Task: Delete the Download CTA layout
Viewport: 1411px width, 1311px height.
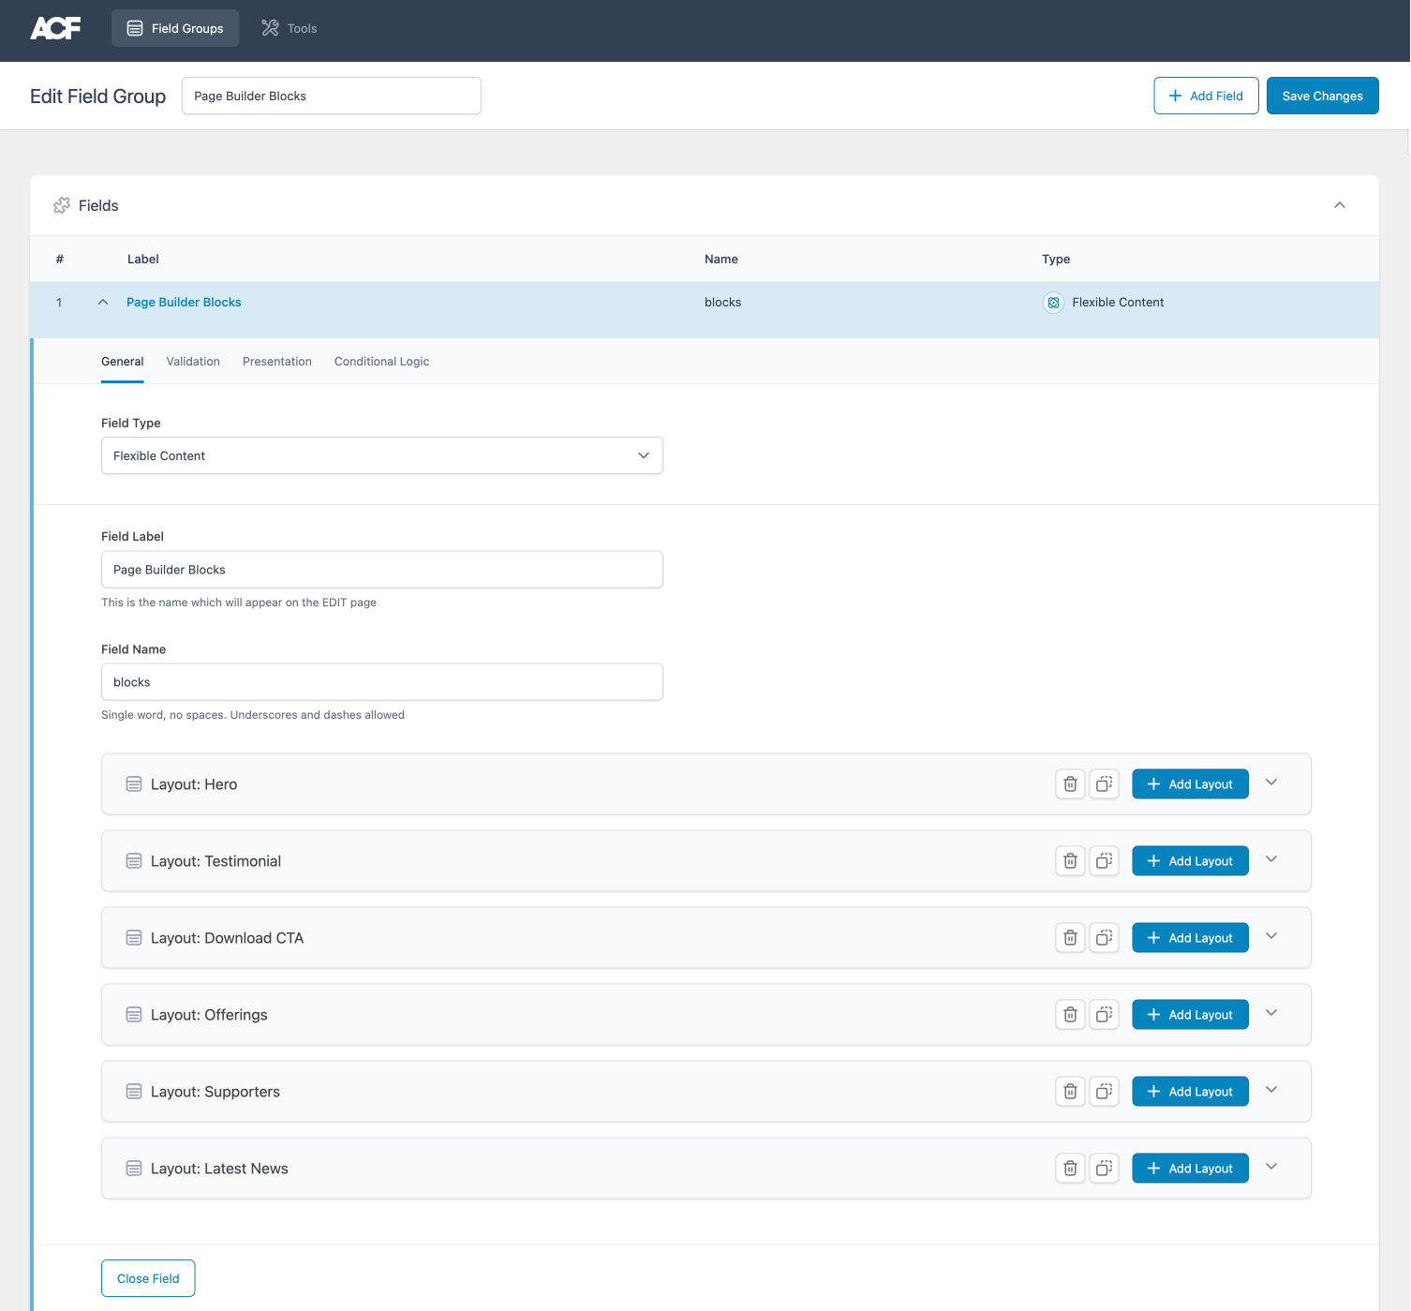Action: point(1070,938)
